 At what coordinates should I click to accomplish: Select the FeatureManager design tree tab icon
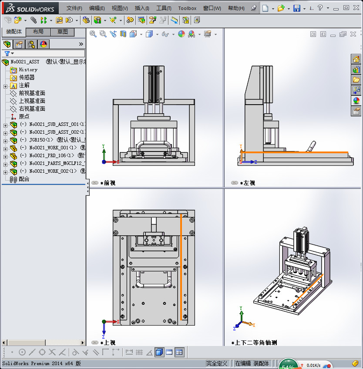(x=7, y=44)
